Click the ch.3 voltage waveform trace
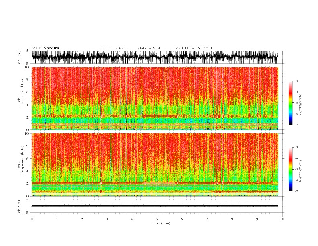Image resolution: width=318 pixels, height=246 pixels. 155,206
